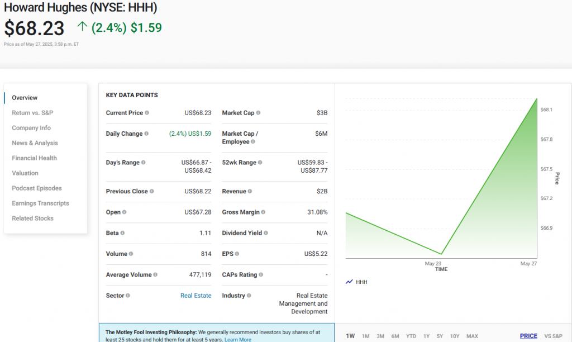The image size is (572, 342).
Task: Click the info icon beside Volume
Action: [x=131, y=254]
